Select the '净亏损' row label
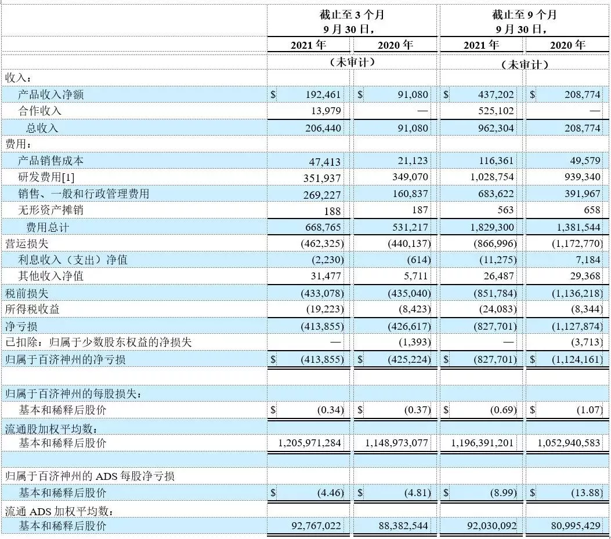 (21, 326)
